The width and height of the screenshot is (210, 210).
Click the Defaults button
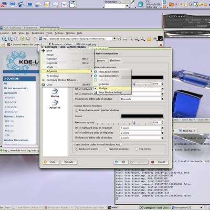69,162
